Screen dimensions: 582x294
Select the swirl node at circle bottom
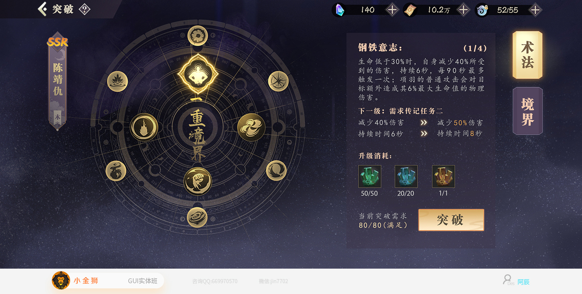point(197,217)
